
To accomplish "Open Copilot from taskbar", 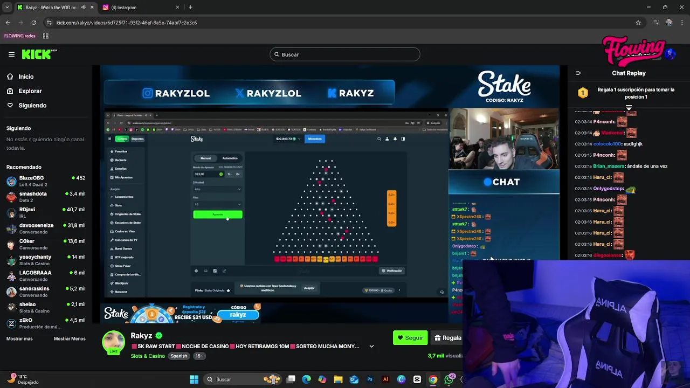I will (322, 379).
